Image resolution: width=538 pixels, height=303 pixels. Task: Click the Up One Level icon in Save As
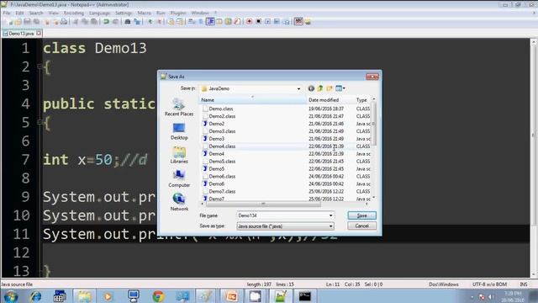click(x=320, y=88)
